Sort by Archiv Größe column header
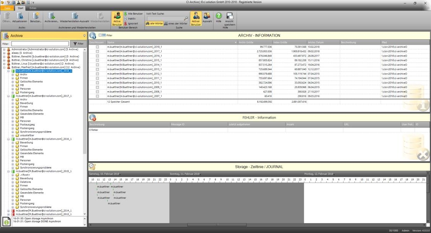This screenshot has width=431, height=233. point(255,42)
